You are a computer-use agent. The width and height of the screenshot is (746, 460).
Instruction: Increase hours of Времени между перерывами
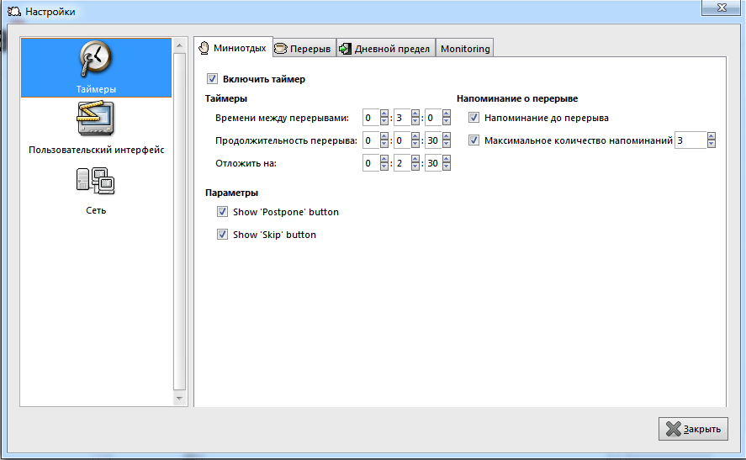(x=384, y=114)
